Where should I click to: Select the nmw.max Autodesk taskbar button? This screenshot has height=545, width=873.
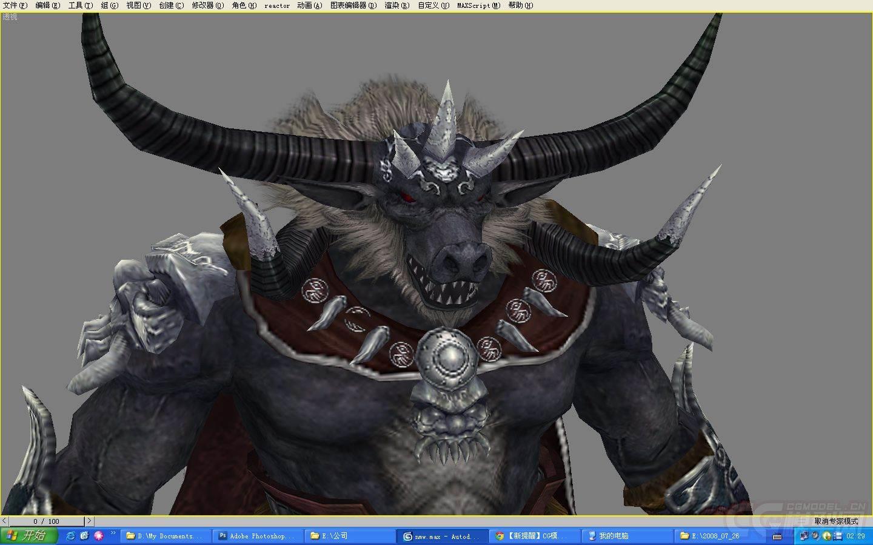pos(442,536)
